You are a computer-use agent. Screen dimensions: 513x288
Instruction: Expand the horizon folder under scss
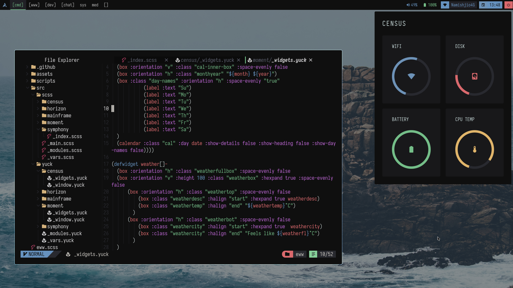point(38,109)
